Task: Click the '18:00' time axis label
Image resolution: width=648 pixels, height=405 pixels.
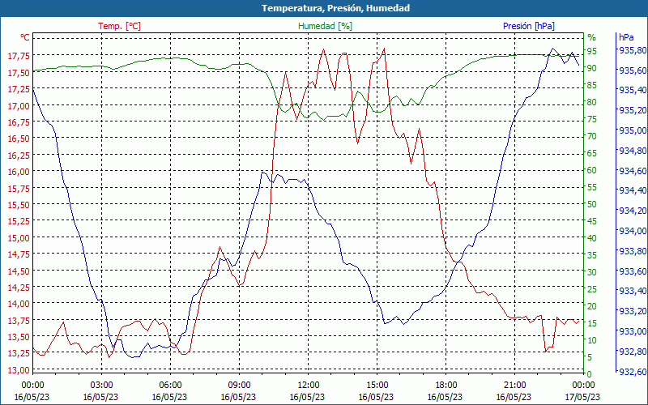Action: click(x=446, y=386)
